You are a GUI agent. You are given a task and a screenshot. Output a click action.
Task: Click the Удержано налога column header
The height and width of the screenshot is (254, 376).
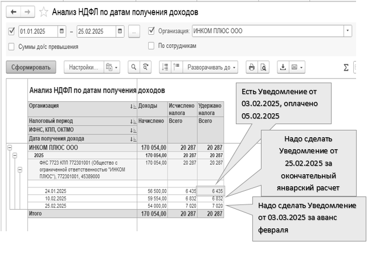pos(211,109)
